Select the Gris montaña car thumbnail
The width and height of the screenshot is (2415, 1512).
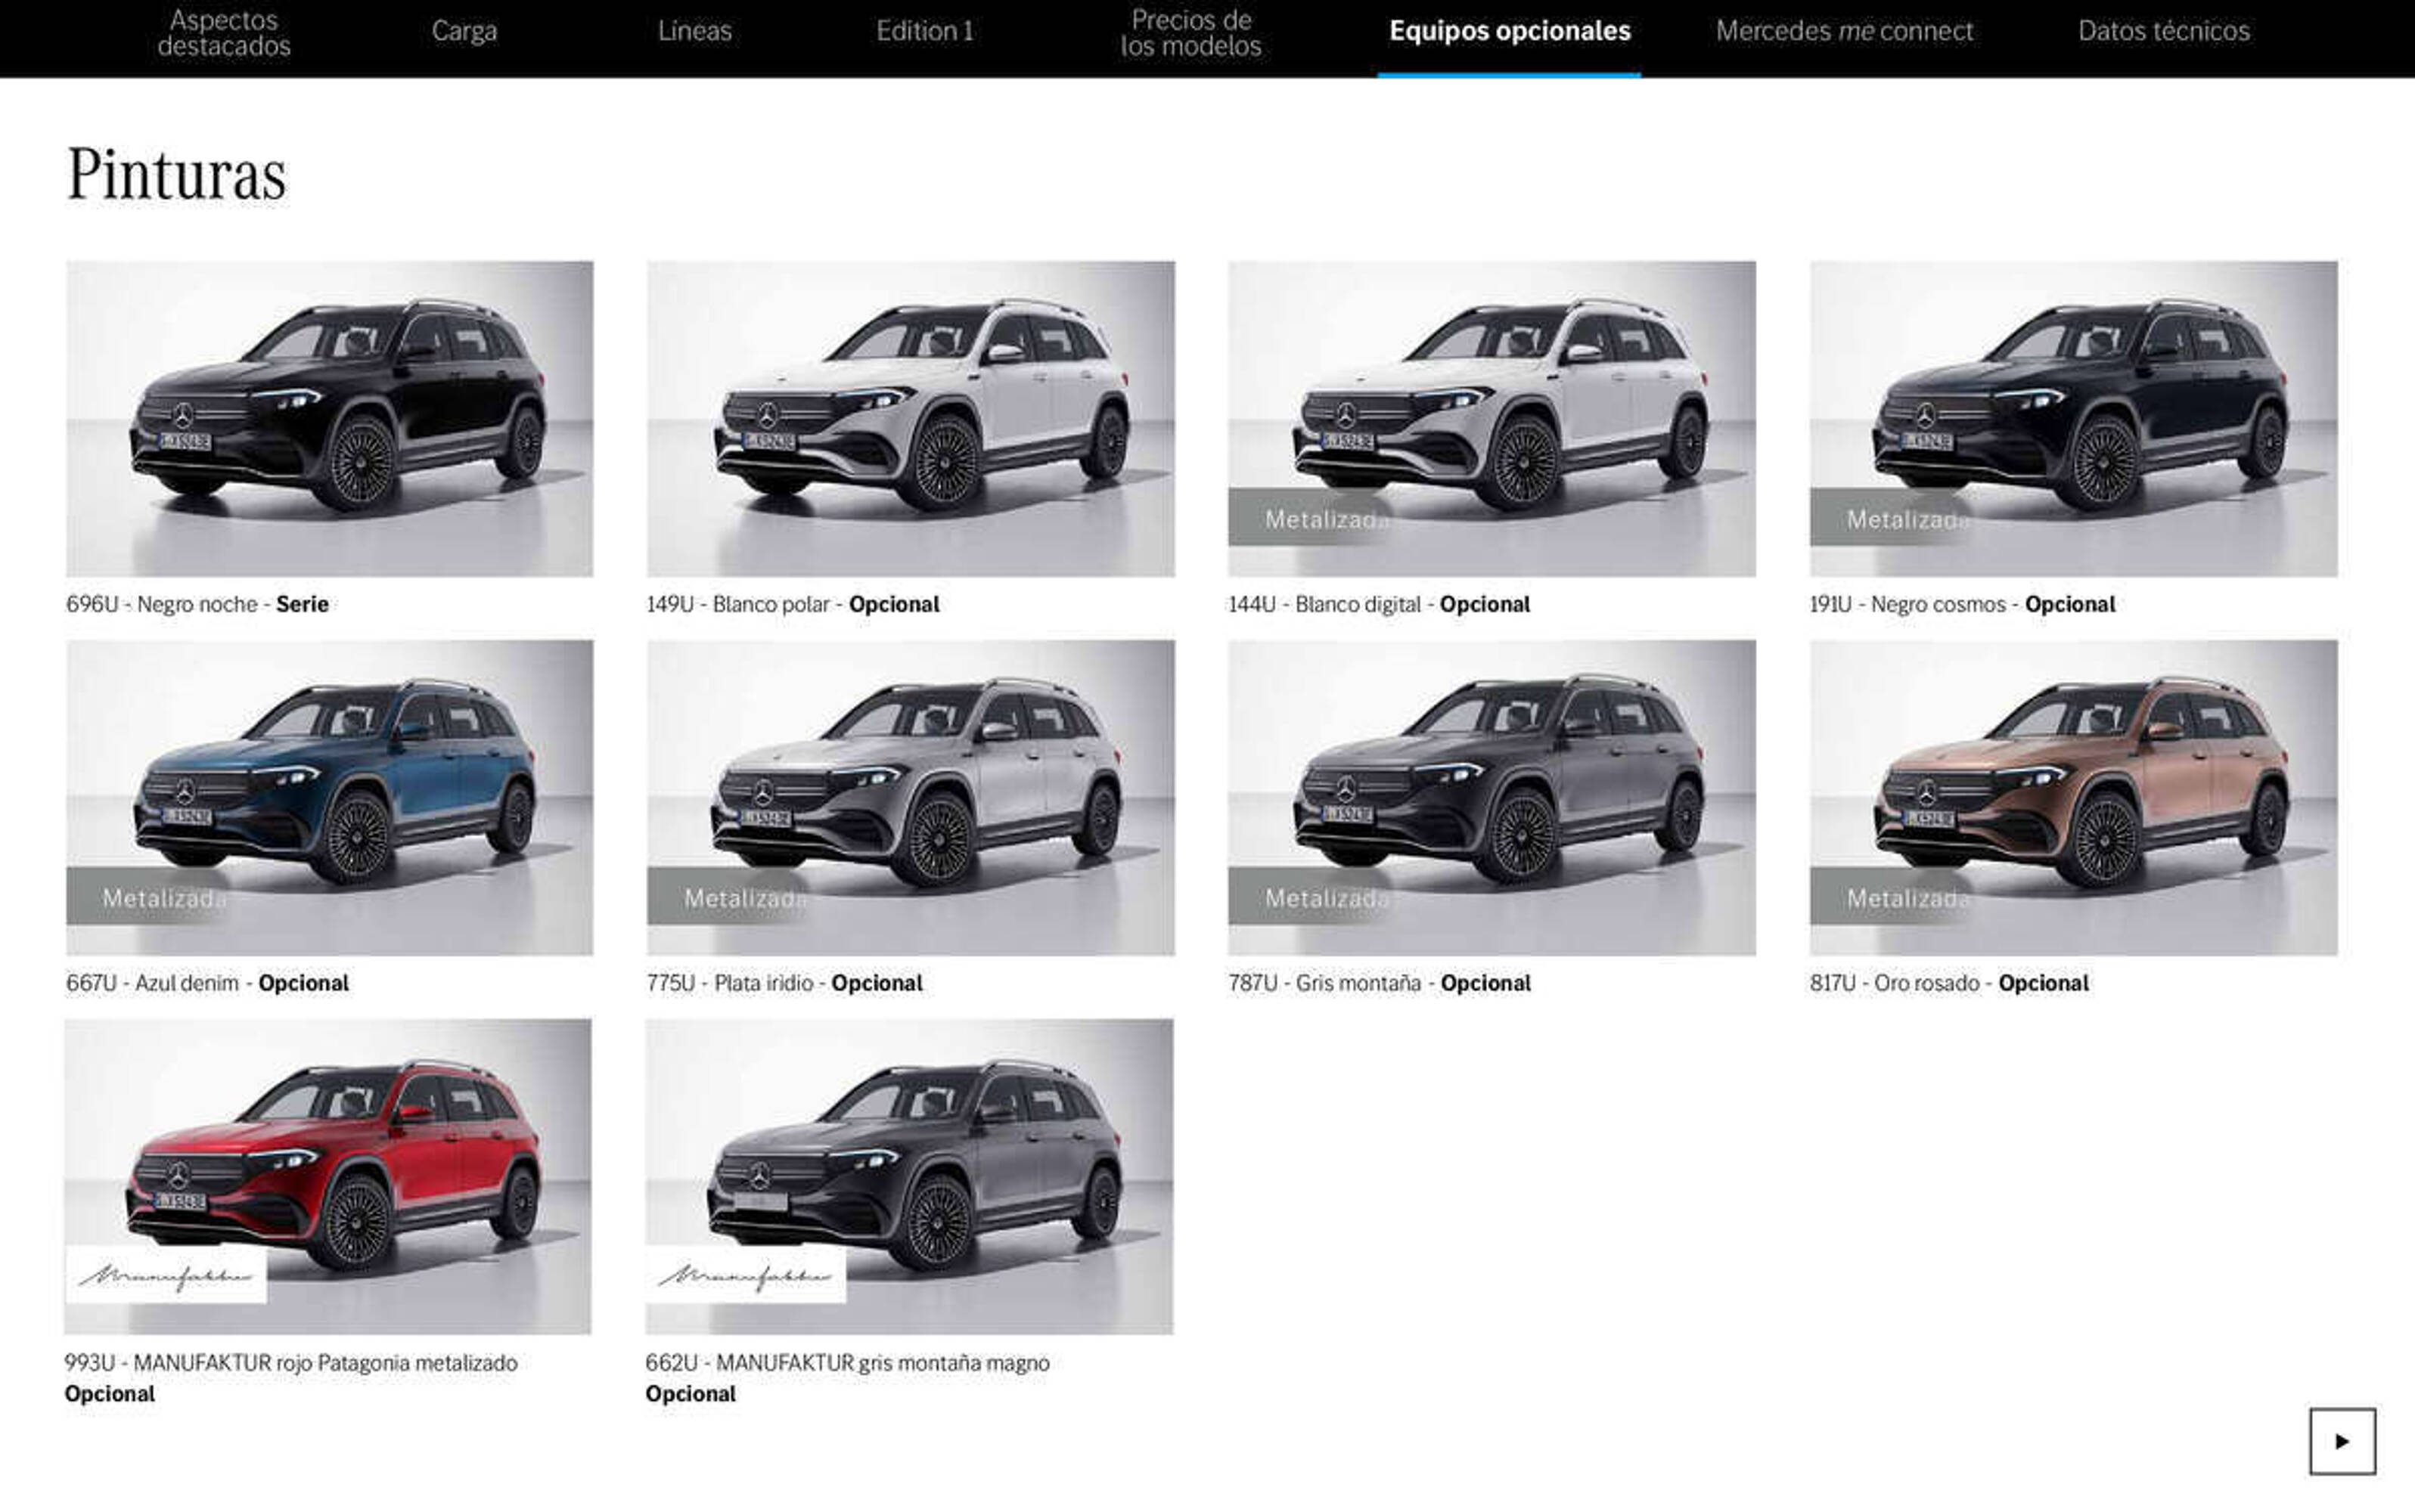click(1492, 798)
